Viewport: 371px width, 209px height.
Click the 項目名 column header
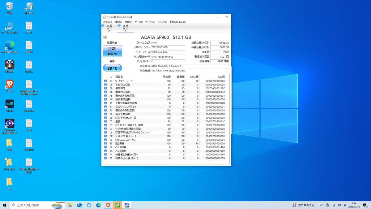[x=136, y=76]
